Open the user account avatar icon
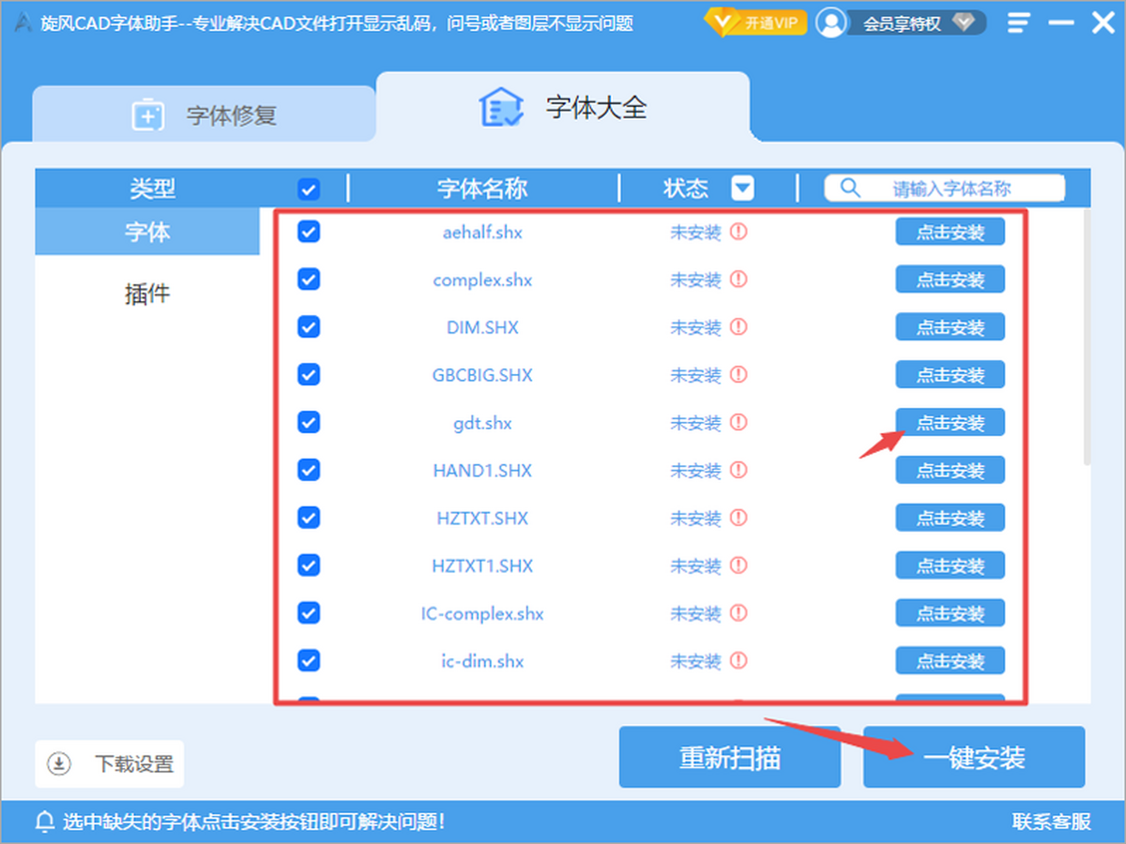The image size is (1126, 844). pos(830,23)
